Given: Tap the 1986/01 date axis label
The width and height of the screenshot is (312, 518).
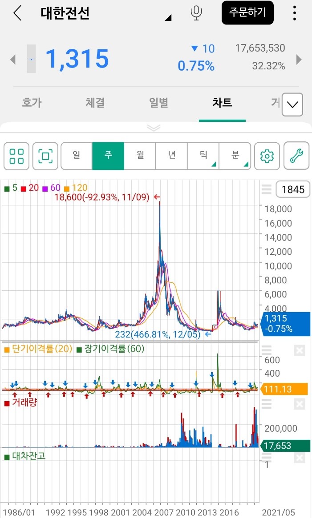Looking at the screenshot, I should tap(19, 512).
